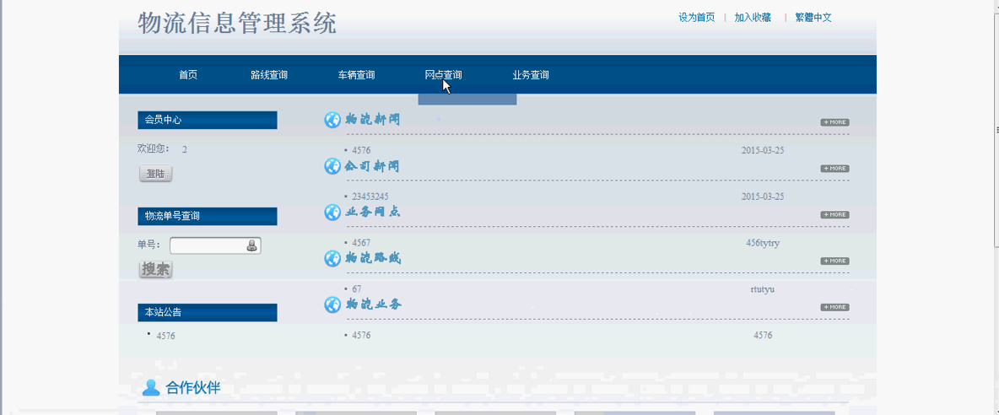The width and height of the screenshot is (999, 415).
Task: Click the rtutyu text in 物流路线 row
Action: [x=763, y=289]
